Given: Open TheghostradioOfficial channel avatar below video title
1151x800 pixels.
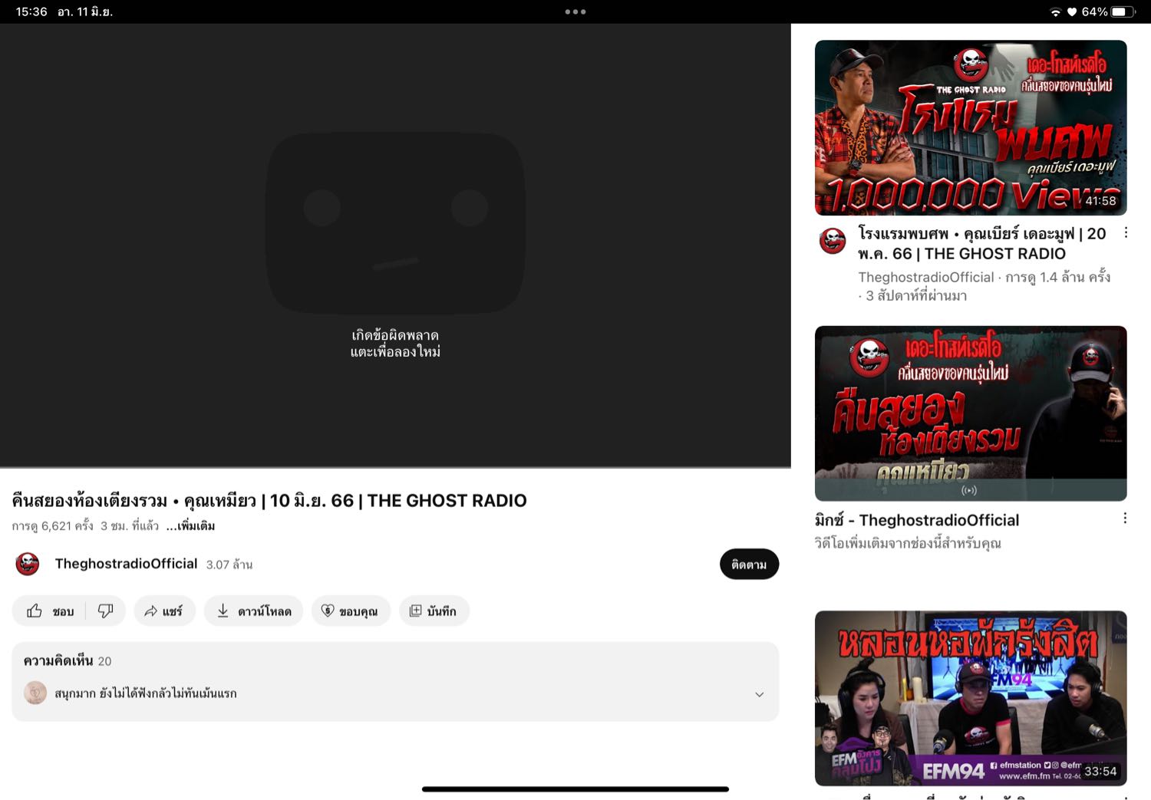Looking at the screenshot, I should (x=28, y=564).
